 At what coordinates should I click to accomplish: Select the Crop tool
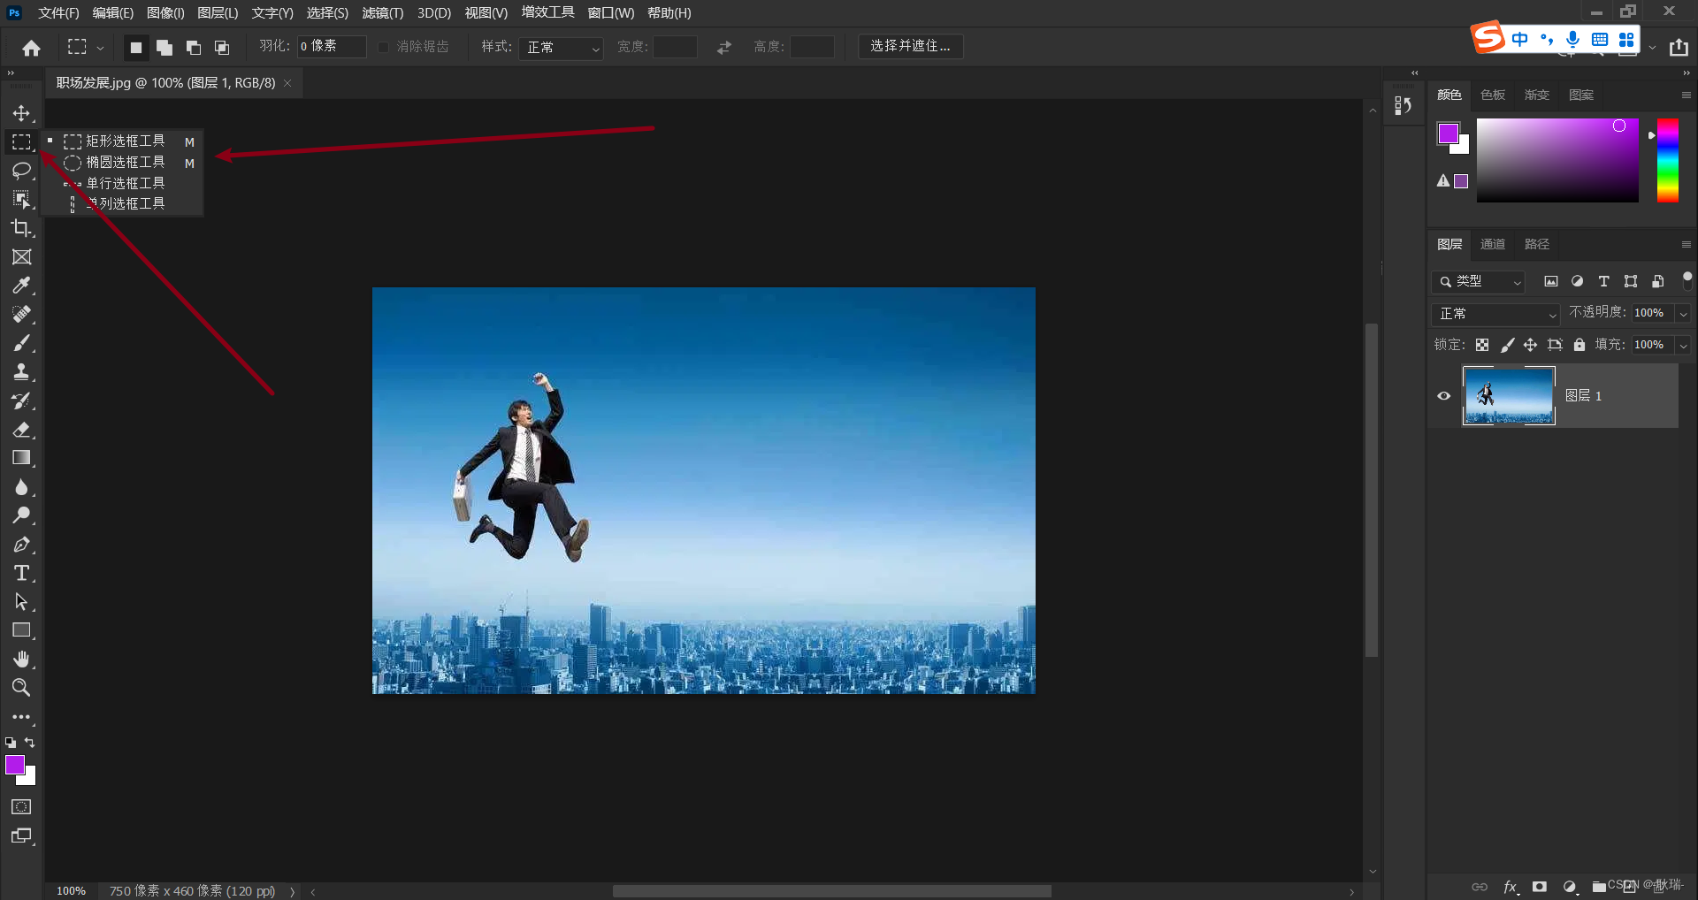tap(21, 228)
